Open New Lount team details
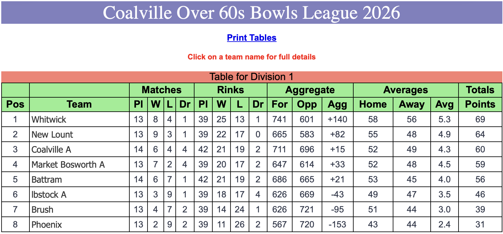Image resolution: width=503 pixels, height=234 pixels. coord(52,135)
